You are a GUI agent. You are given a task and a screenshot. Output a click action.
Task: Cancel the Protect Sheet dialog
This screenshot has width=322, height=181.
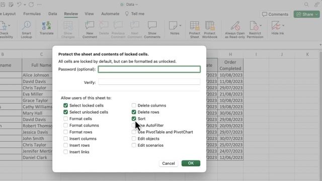[x=169, y=163]
